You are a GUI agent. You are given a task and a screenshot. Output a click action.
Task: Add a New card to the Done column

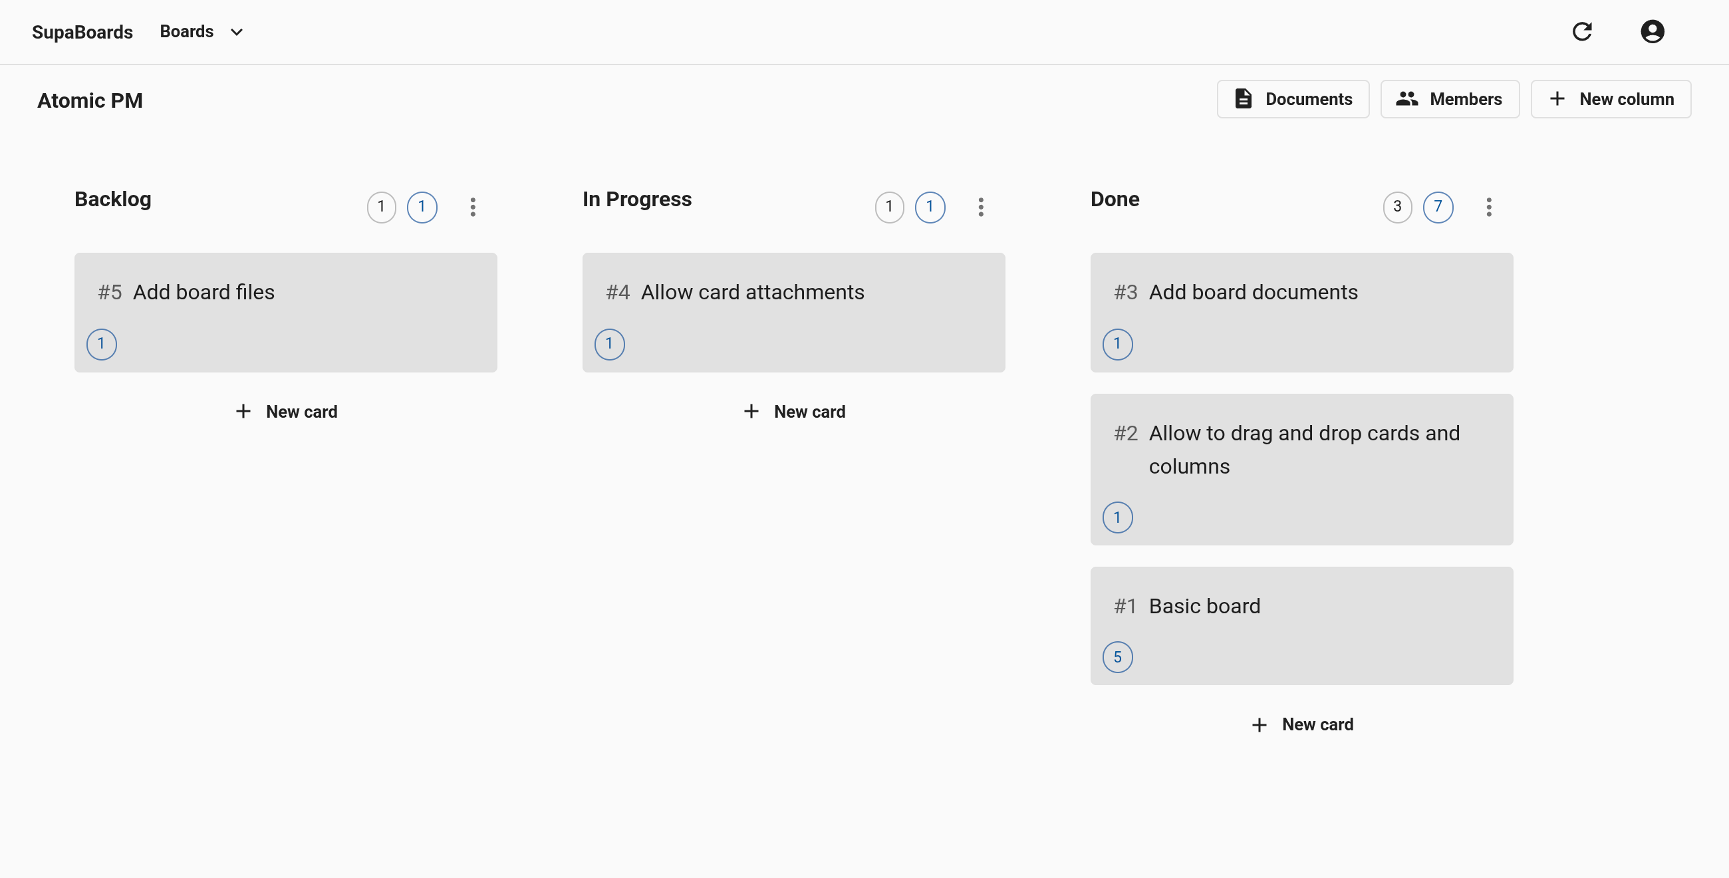pos(1301,724)
